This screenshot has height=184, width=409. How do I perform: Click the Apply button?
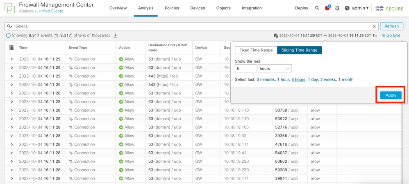(x=391, y=95)
